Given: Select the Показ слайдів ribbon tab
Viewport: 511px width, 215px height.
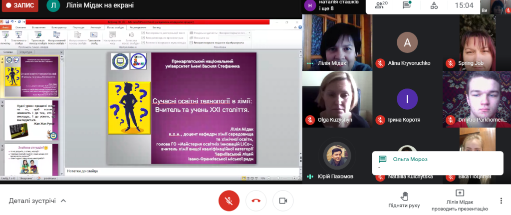Looking at the screenshot, I should [115, 27].
